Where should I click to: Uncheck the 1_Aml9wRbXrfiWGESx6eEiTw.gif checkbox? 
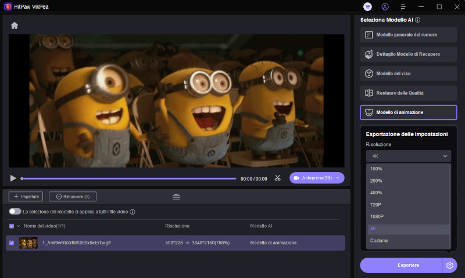click(12, 243)
